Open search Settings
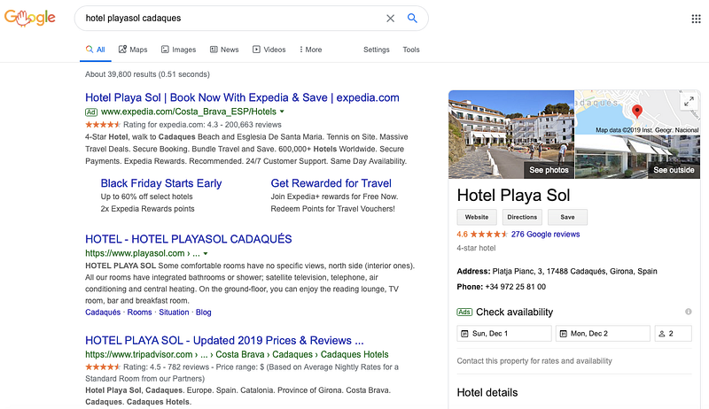Viewport: 709px width, 409px height. click(376, 50)
